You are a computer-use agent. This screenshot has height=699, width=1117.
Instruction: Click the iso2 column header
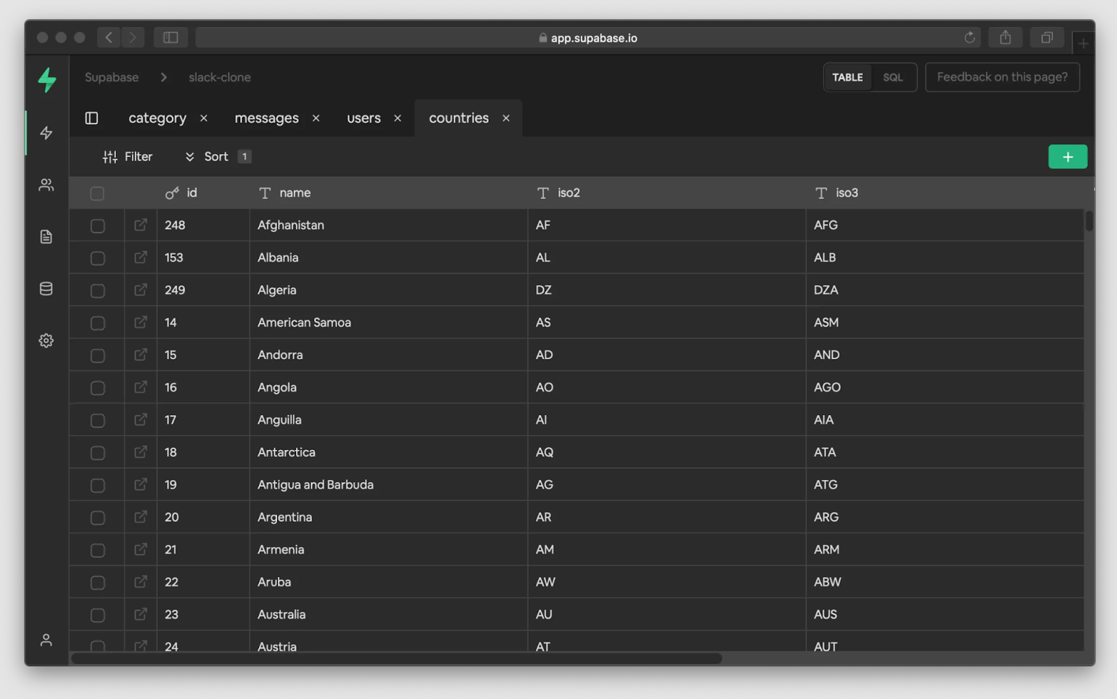tap(667, 193)
